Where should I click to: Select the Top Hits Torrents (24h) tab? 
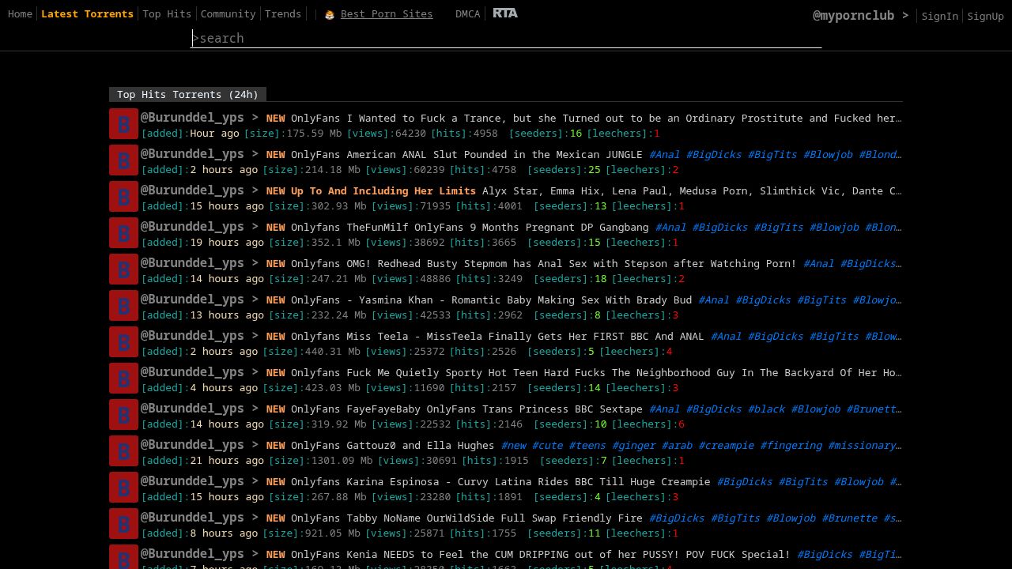(187, 94)
